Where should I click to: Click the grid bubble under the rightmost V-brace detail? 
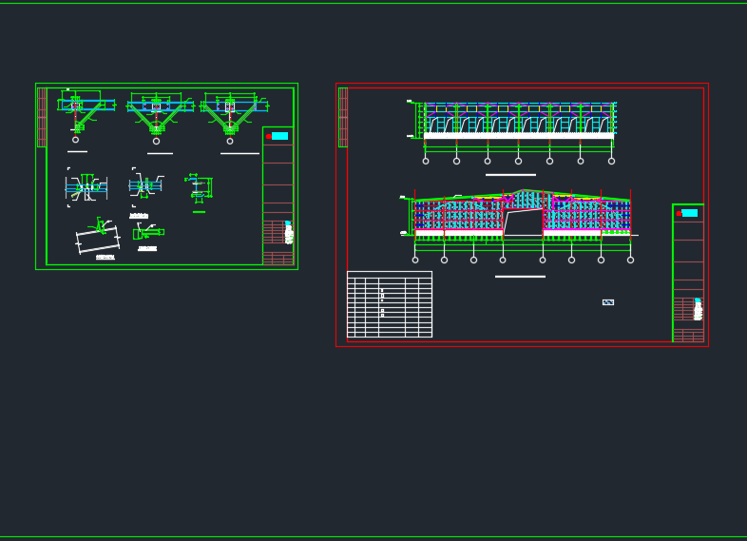coord(230,141)
